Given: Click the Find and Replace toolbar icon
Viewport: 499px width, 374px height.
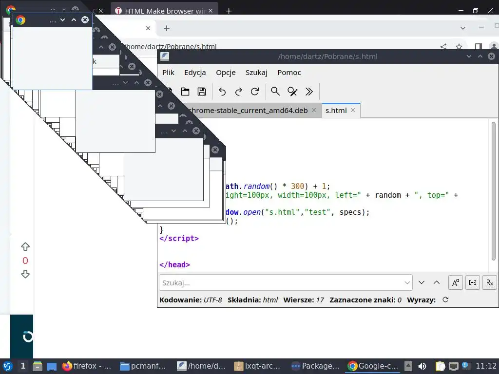Looking at the screenshot, I should click(292, 92).
